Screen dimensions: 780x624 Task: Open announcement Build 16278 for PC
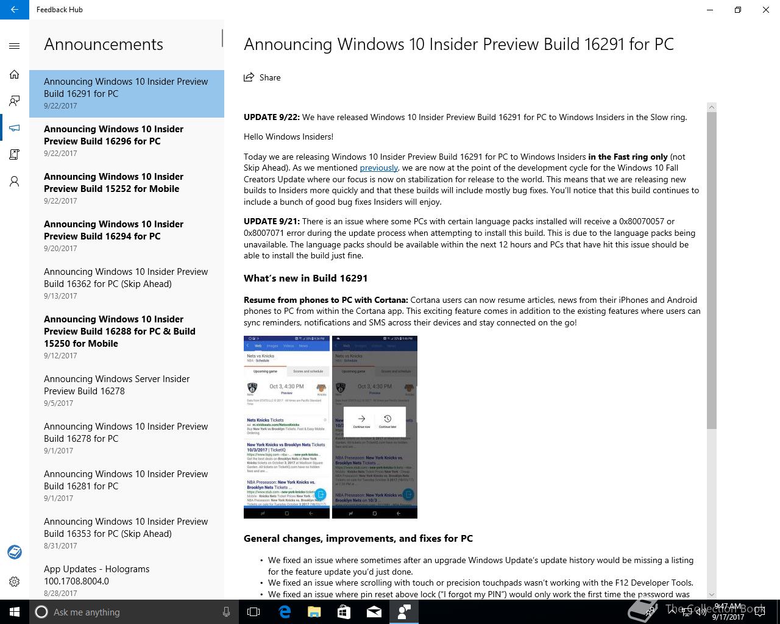[x=127, y=438]
